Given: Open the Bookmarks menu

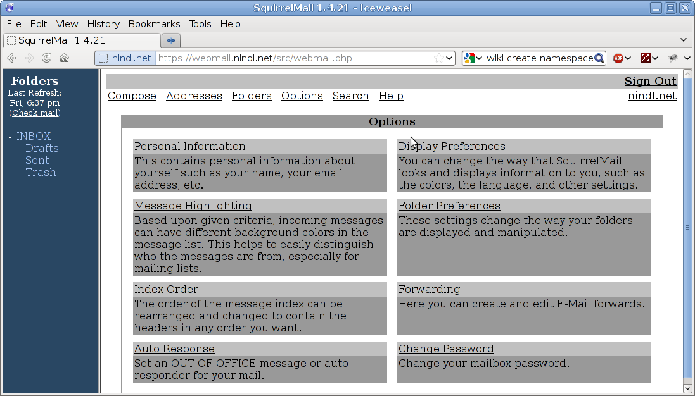Looking at the screenshot, I should pyautogui.click(x=154, y=24).
